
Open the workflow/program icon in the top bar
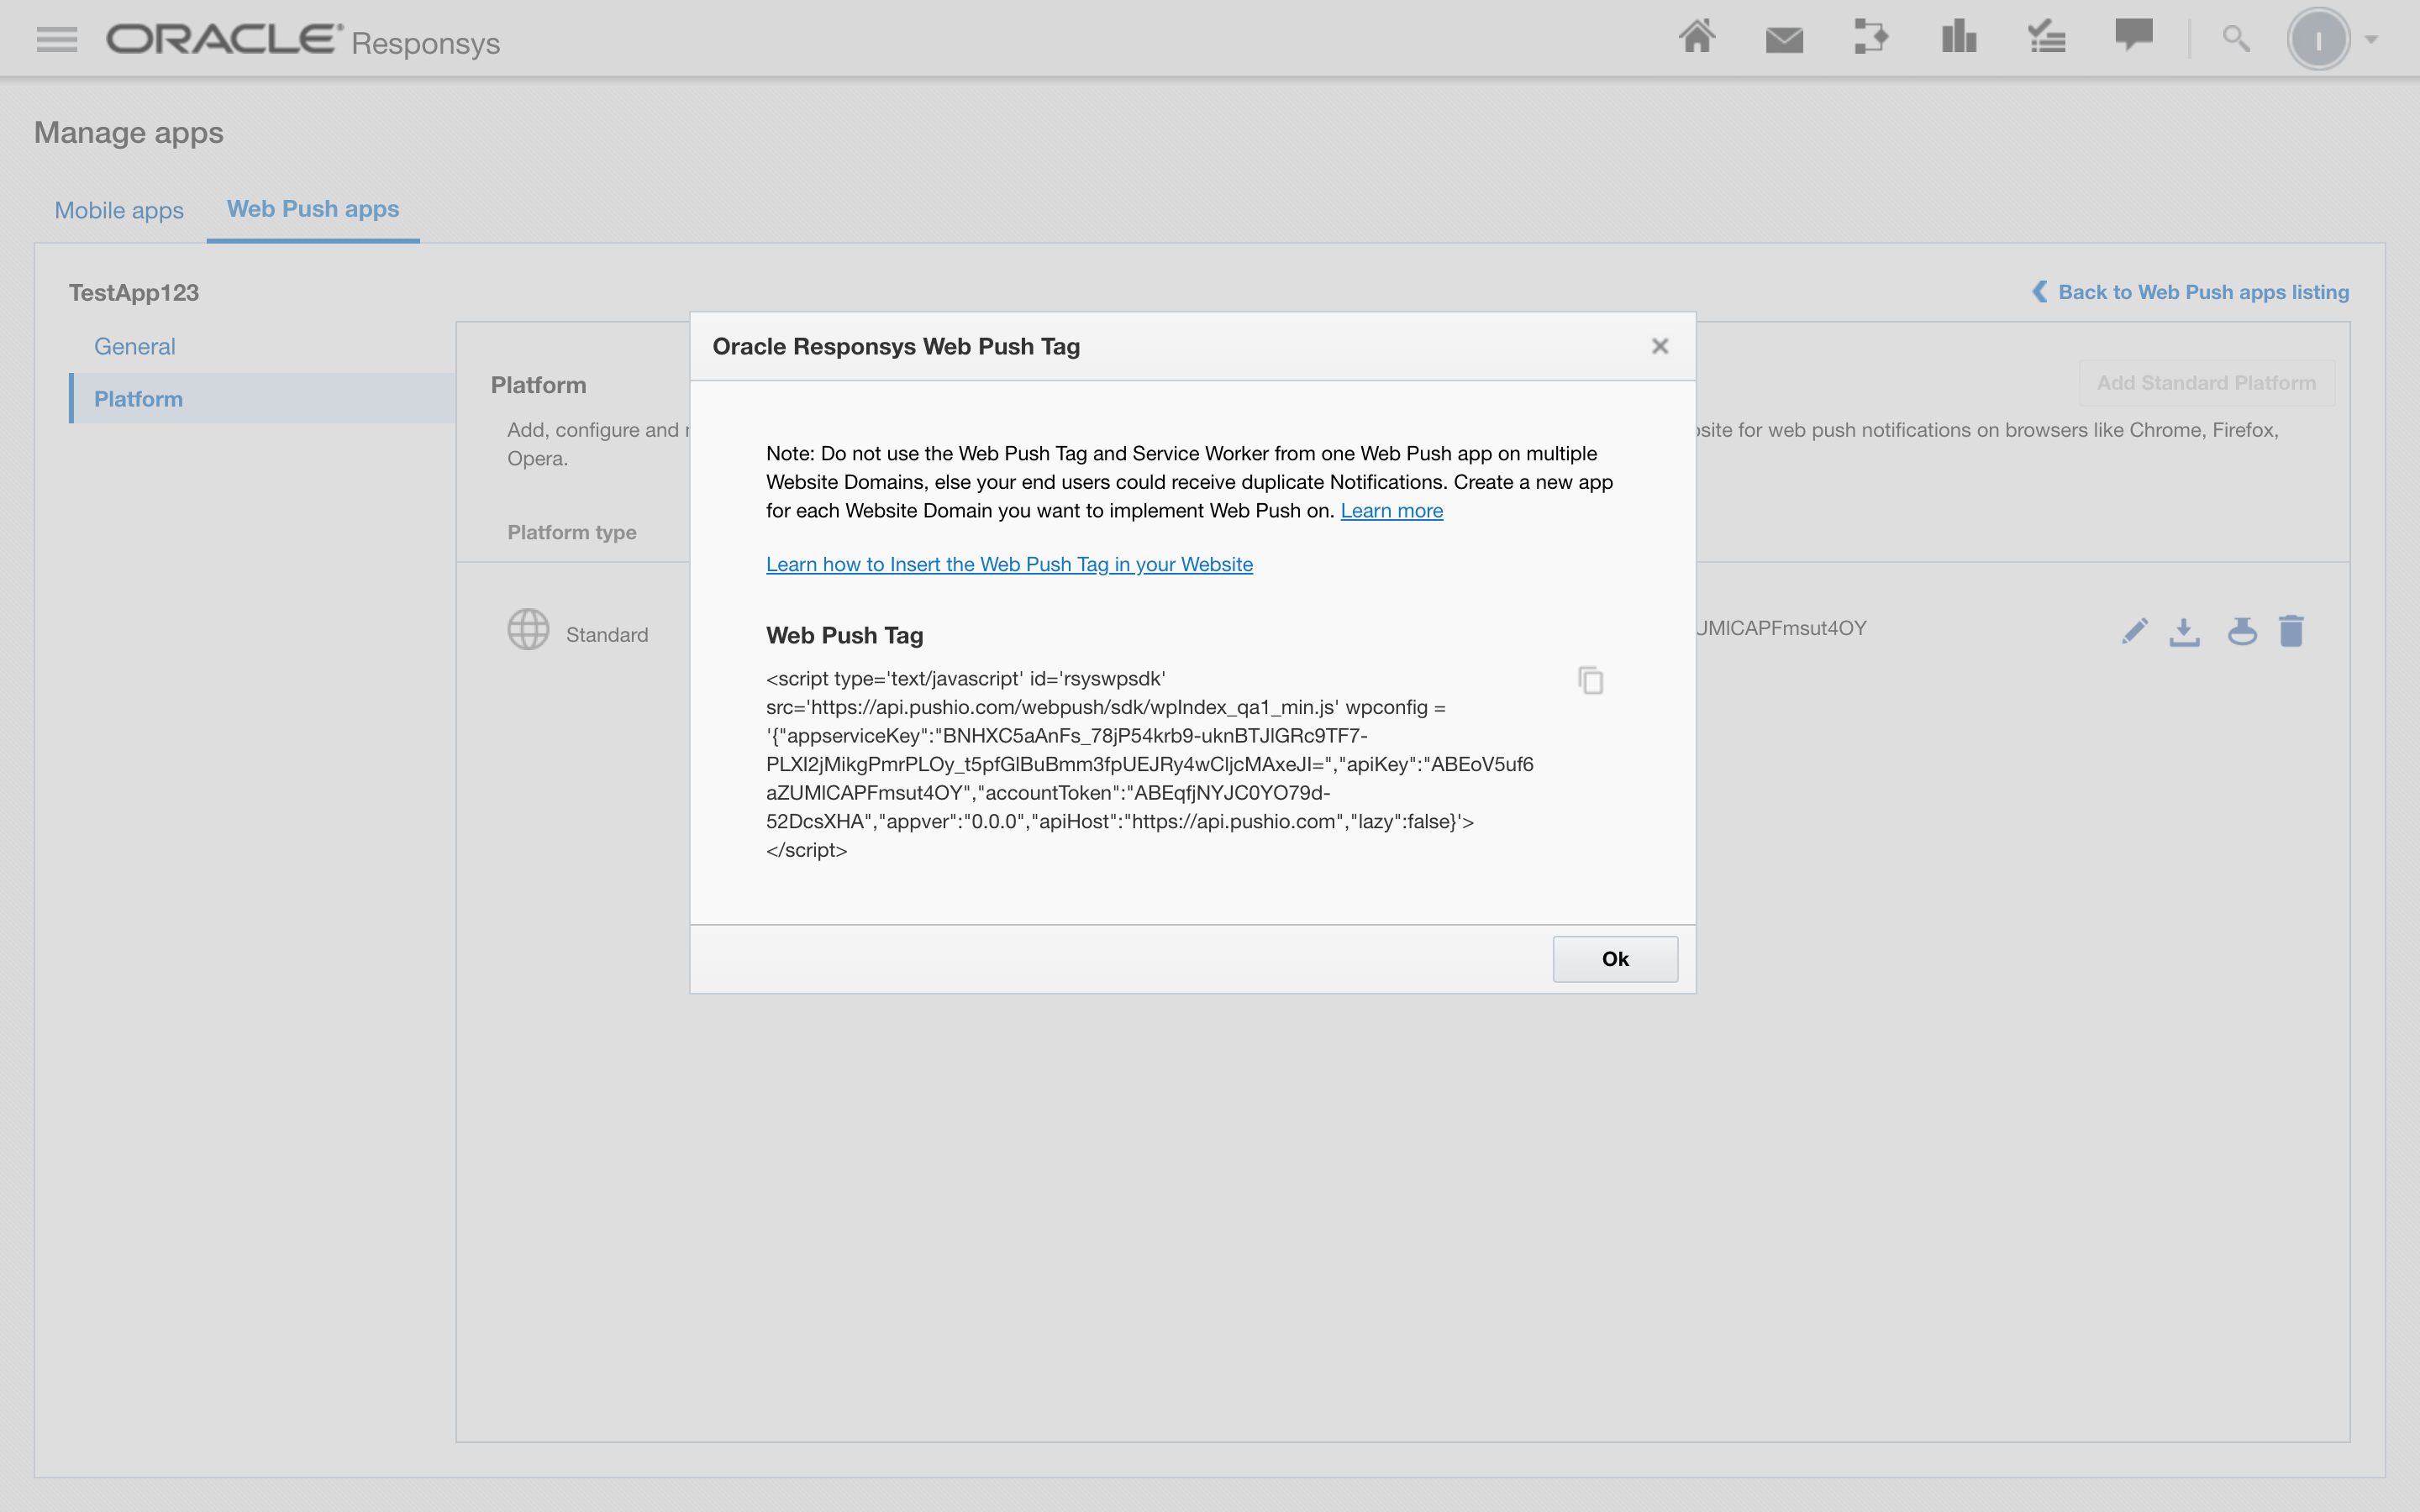pyautogui.click(x=1871, y=38)
